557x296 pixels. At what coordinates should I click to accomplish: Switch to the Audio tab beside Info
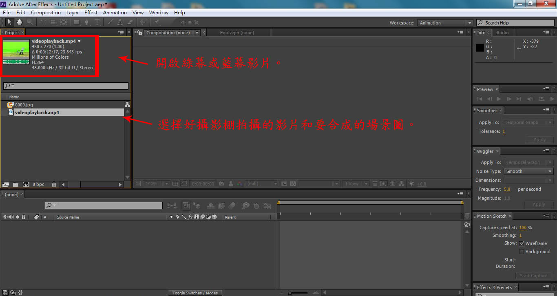click(x=502, y=33)
